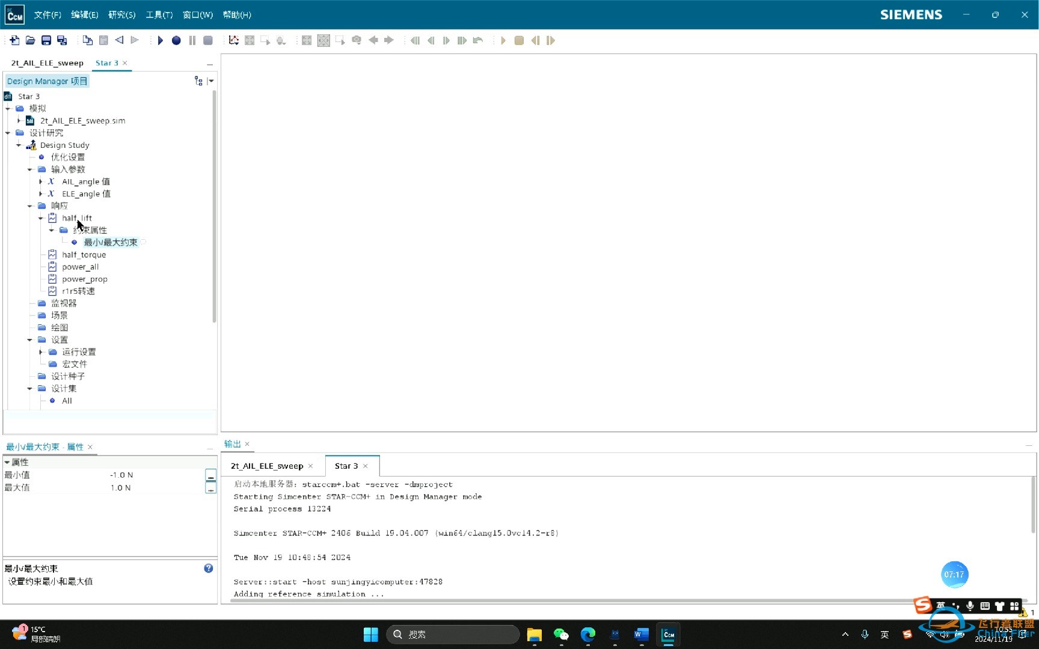Open the 文件(F) menu

pos(48,14)
